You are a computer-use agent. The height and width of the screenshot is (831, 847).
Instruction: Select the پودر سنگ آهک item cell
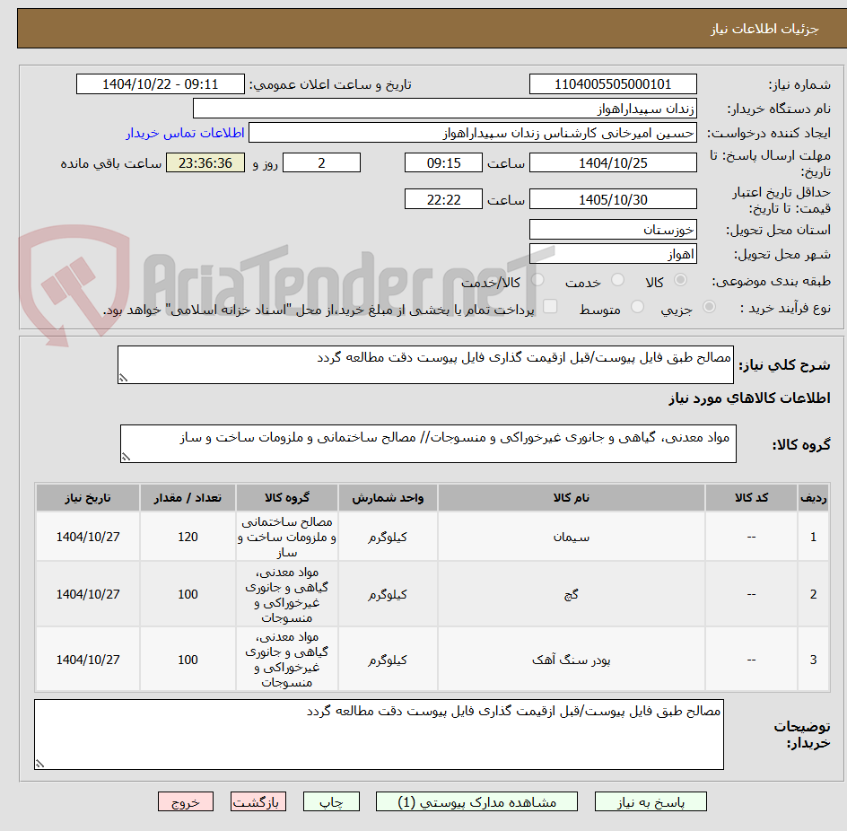[x=571, y=660]
